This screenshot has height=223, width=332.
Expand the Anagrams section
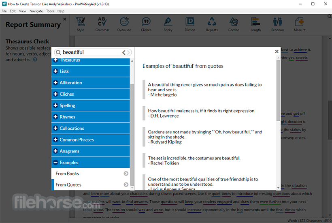[90, 151]
